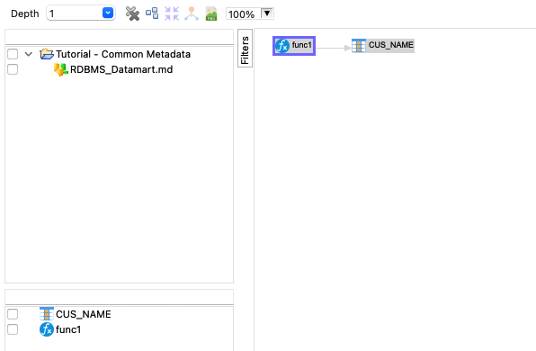Select the CUS_NAME table node in the diagram
The width and height of the screenshot is (536, 351).
click(x=383, y=45)
